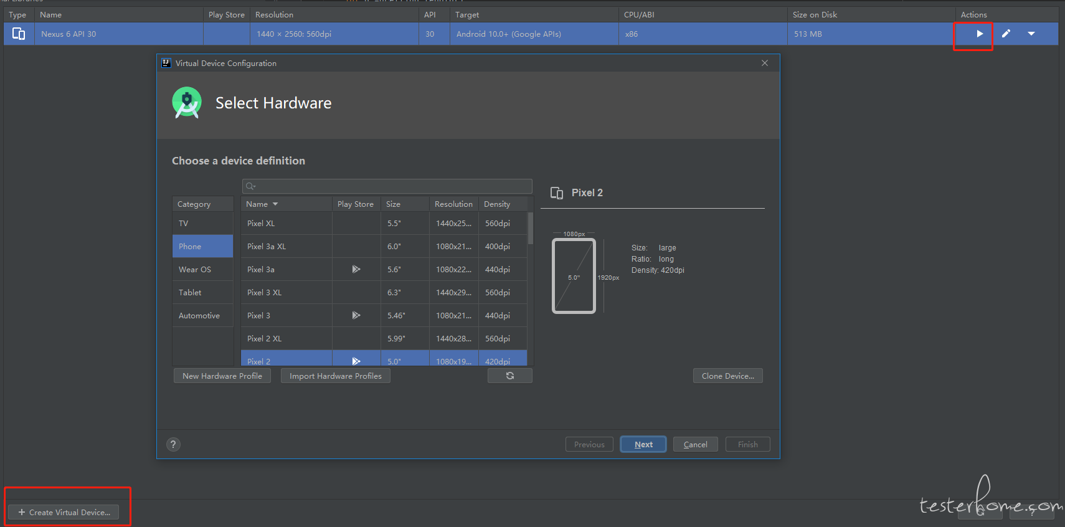Click the Finish button

pyautogui.click(x=748, y=444)
